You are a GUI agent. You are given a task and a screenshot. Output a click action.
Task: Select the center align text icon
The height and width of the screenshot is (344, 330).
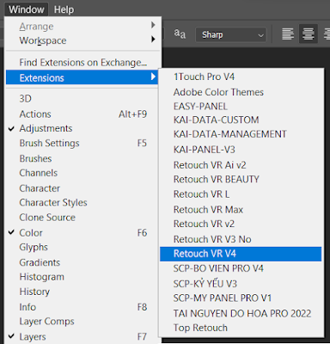click(x=309, y=34)
